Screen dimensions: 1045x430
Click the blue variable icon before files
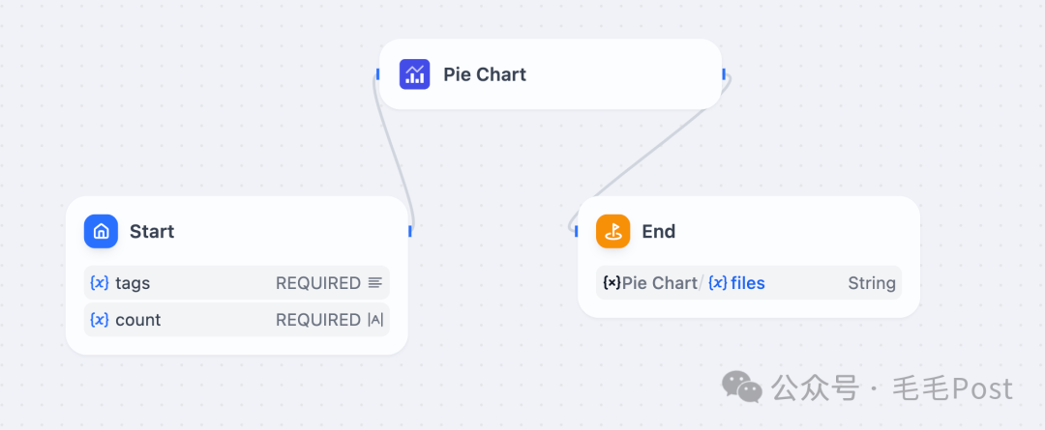(x=718, y=283)
